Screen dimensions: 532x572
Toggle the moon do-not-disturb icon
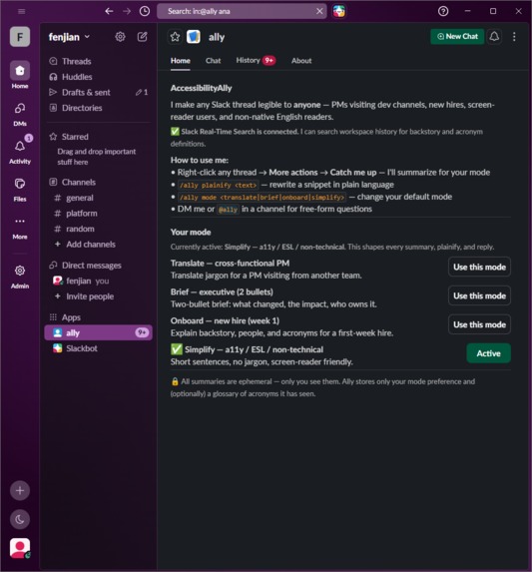click(20, 519)
